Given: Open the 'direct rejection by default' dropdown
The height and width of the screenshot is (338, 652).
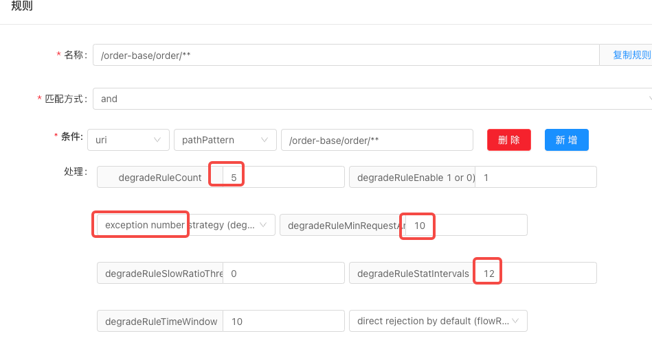Looking at the screenshot, I should point(438,321).
